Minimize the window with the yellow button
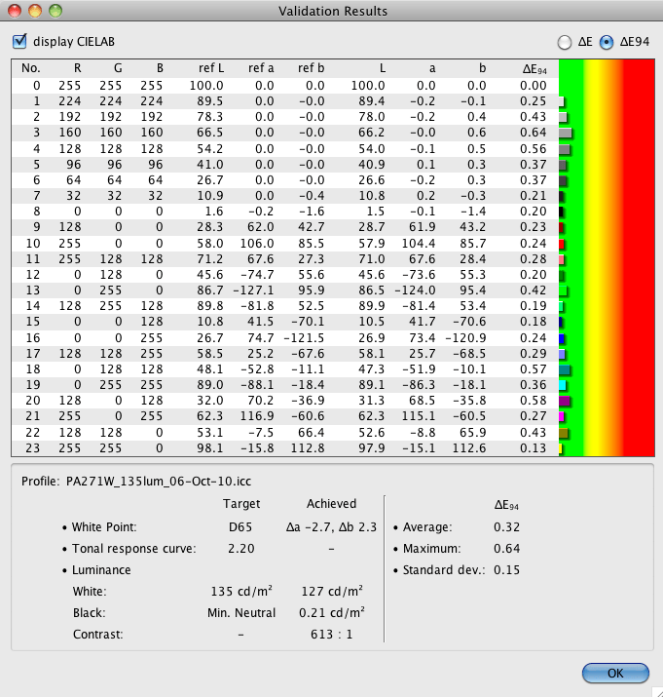Screen dimensions: 663x697 click(34, 11)
